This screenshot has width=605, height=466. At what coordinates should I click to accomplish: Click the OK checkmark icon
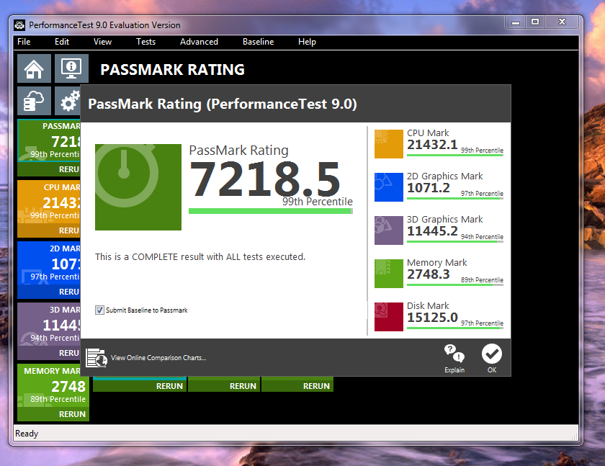[x=491, y=354]
